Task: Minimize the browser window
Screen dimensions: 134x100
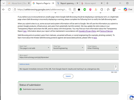Action: tap(120, 3)
